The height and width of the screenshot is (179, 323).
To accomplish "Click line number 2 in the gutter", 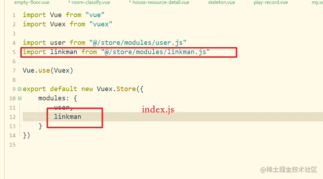I will 14,24.
